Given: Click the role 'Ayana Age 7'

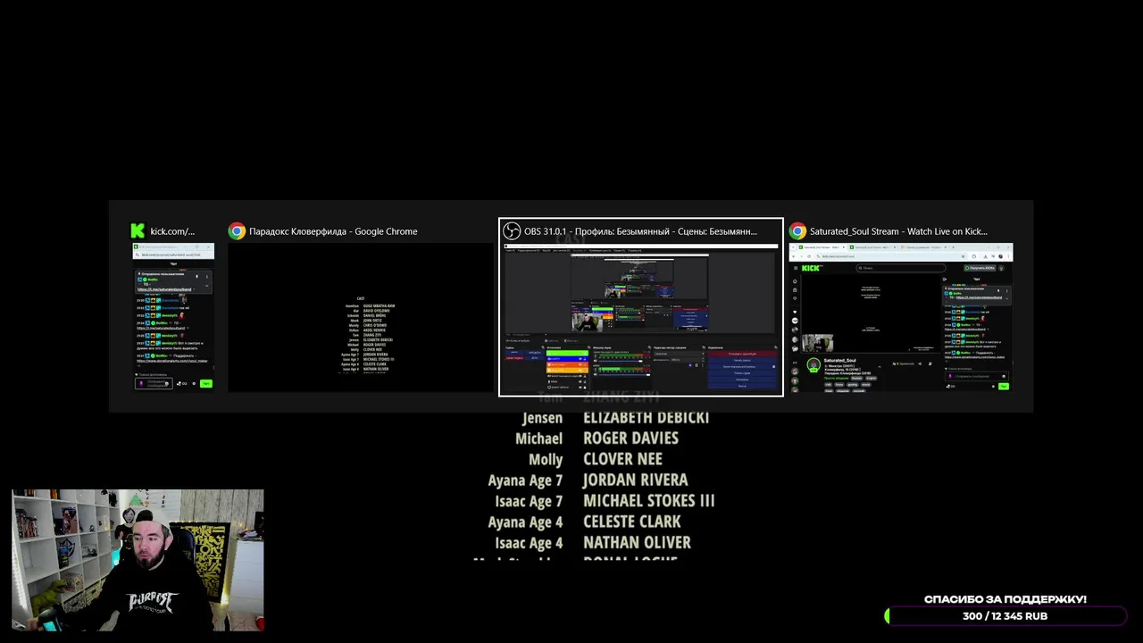Looking at the screenshot, I should [525, 480].
